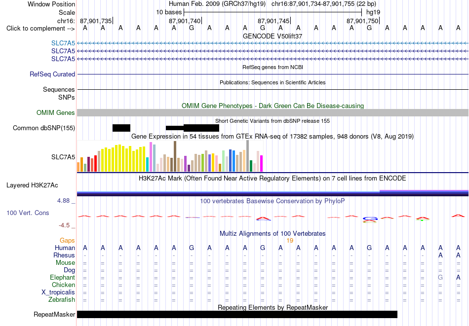Click the H3K27Ac Mark ENCODE track title

point(273,179)
